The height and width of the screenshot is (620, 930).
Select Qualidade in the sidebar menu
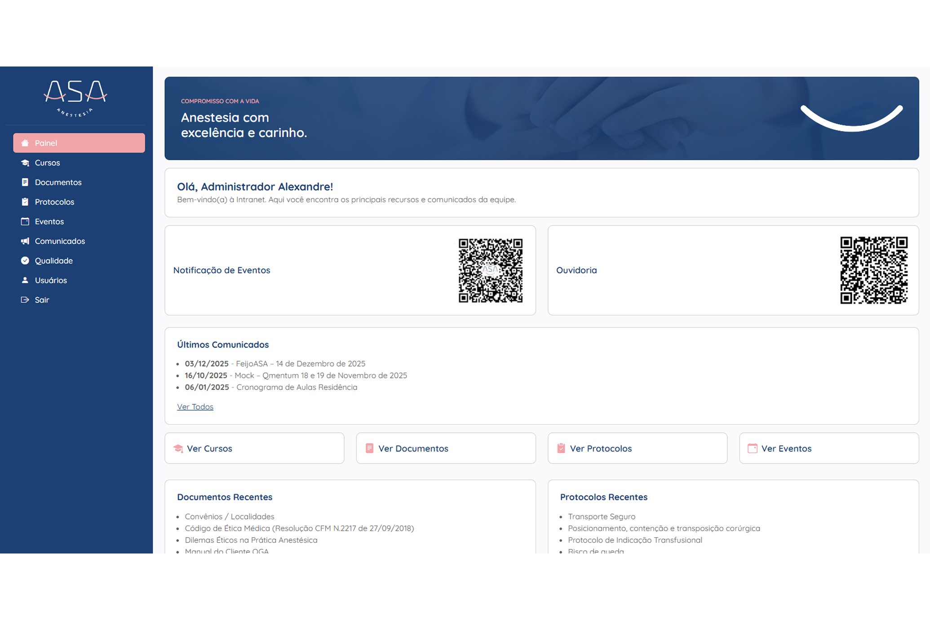coord(79,261)
